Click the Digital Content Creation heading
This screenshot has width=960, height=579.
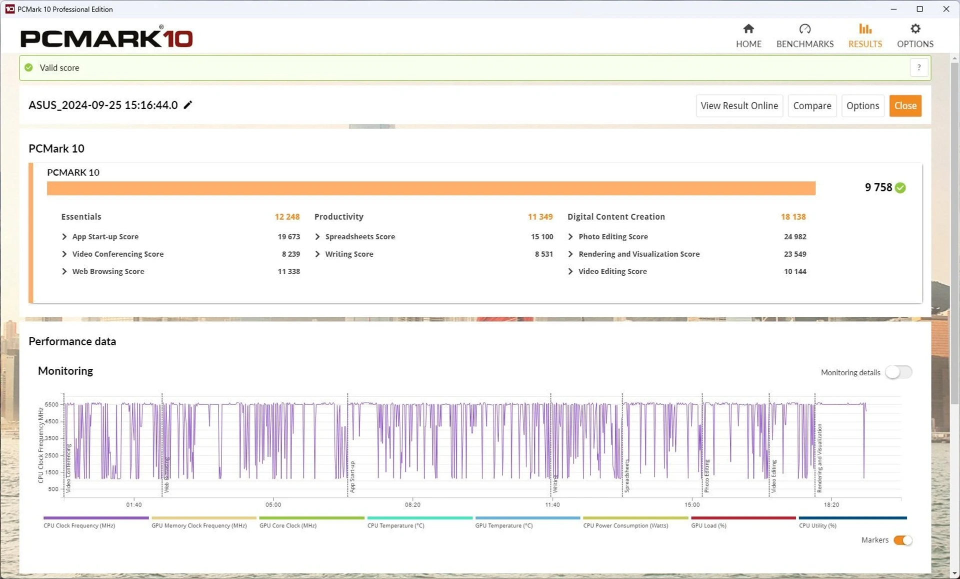[x=616, y=217]
